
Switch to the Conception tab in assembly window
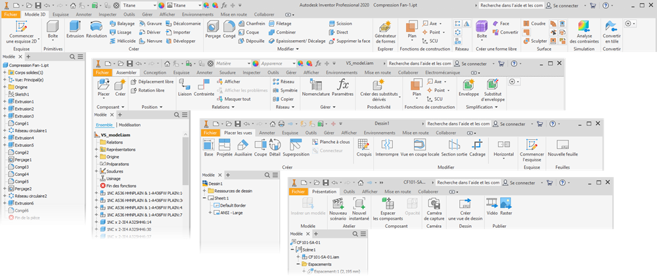[155, 72]
